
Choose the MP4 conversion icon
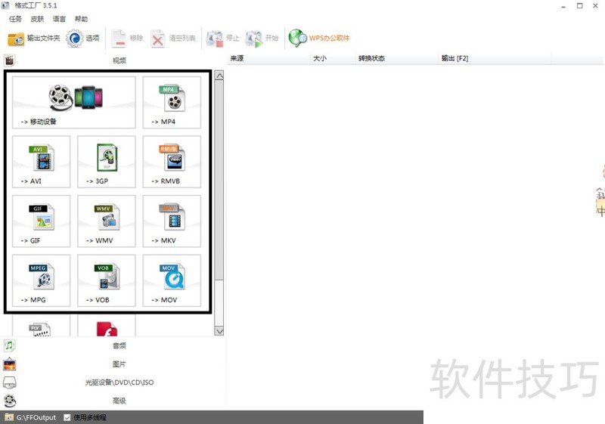(x=172, y=102)
